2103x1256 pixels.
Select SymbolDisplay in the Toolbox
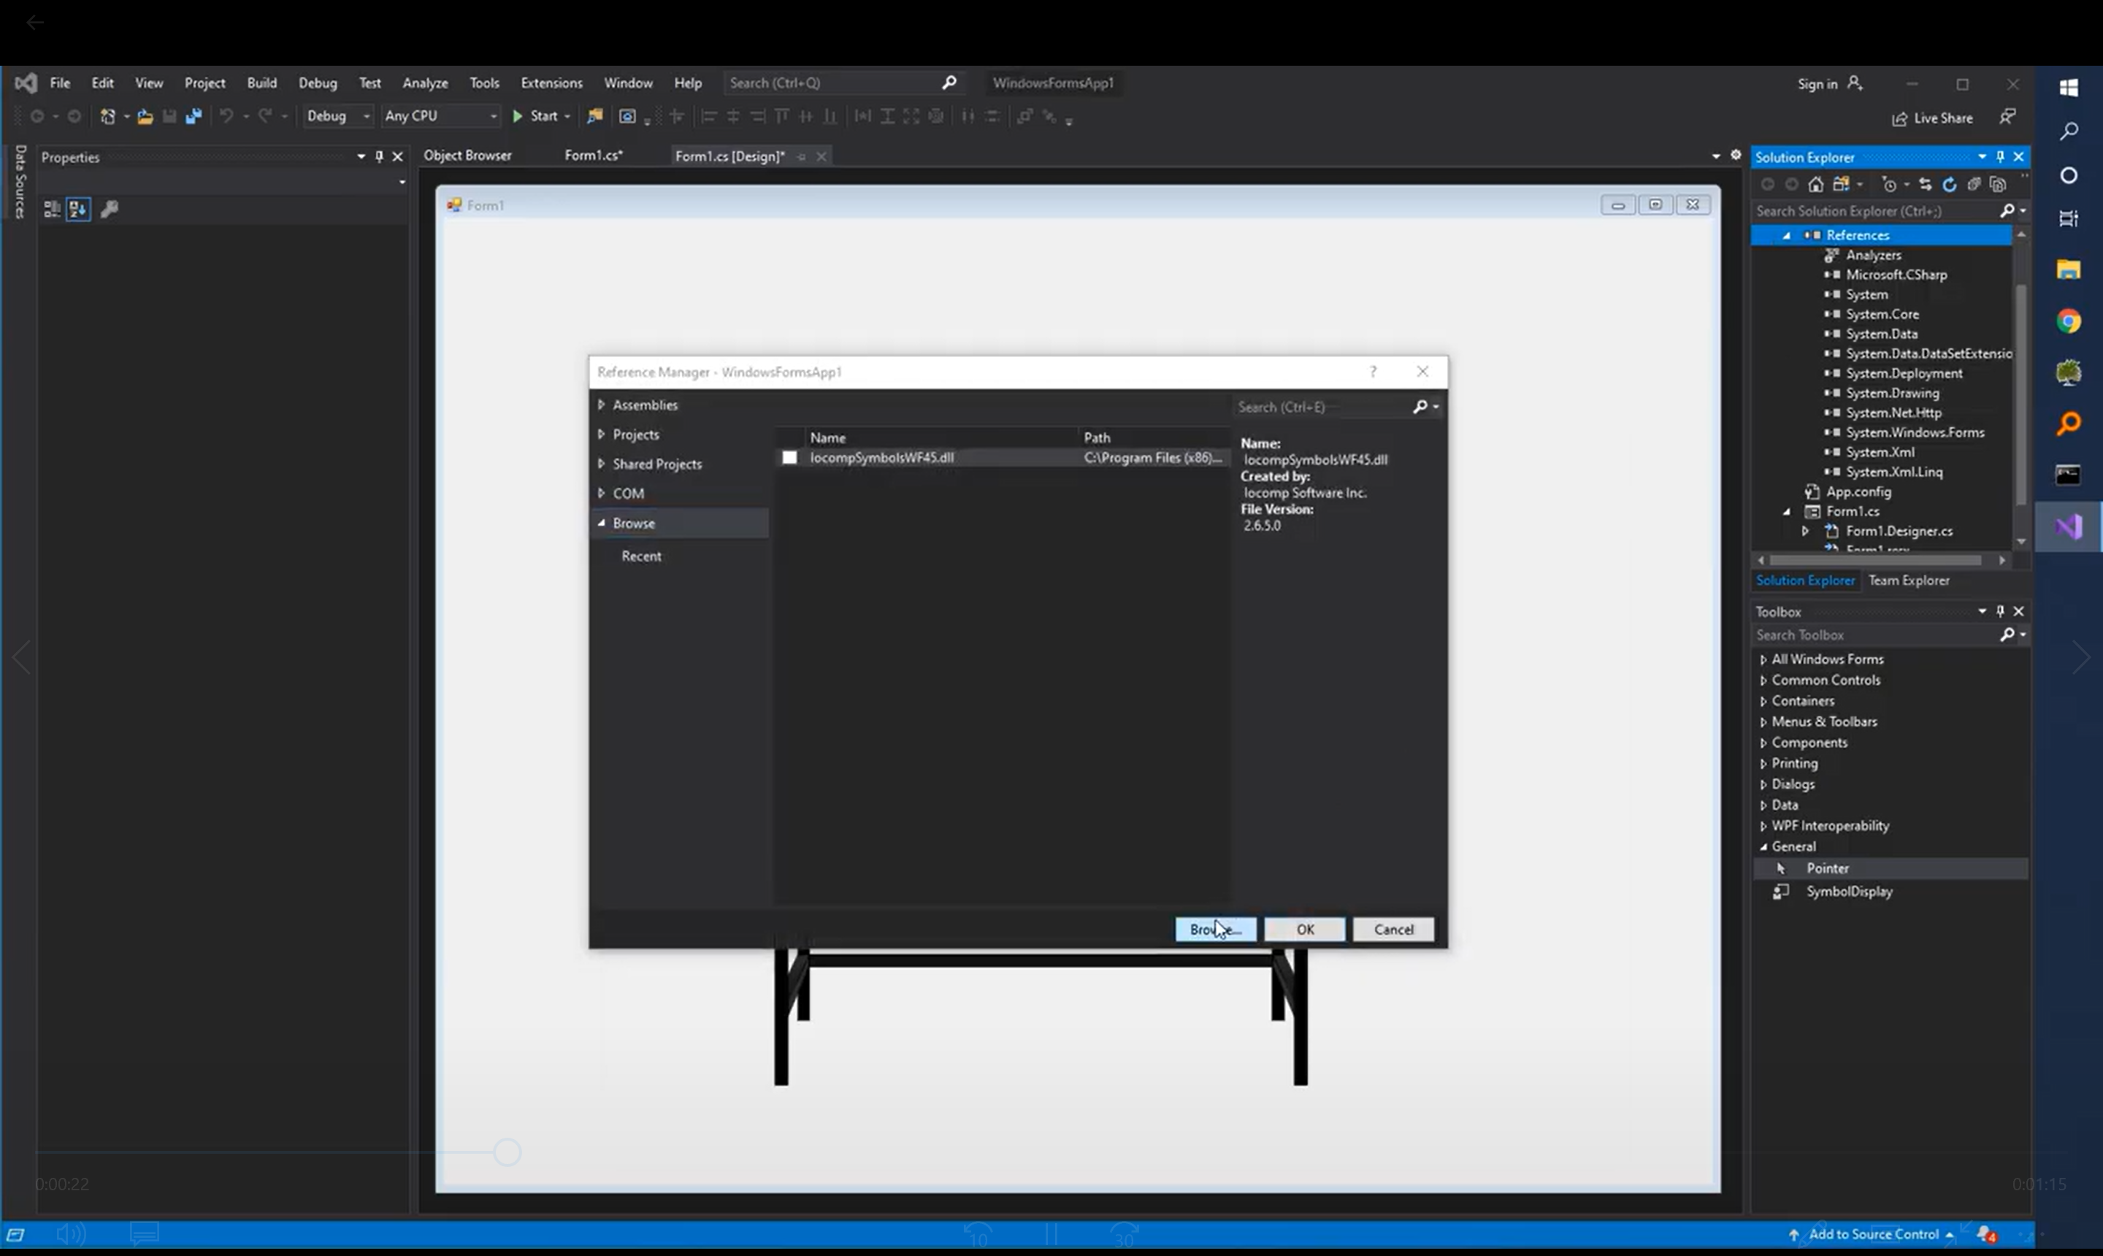pos(1849,891)
